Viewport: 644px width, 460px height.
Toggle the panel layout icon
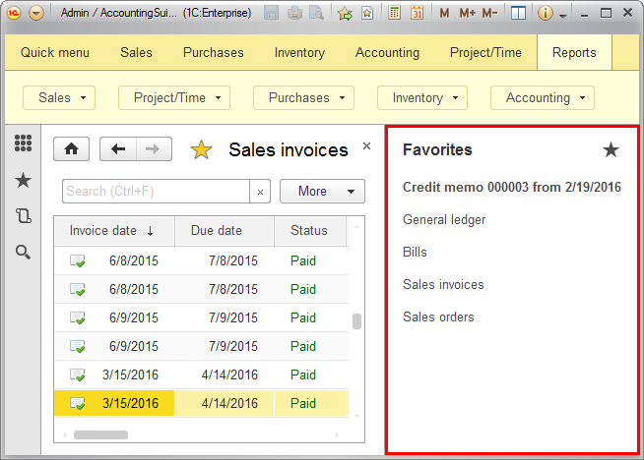point(518,13)
